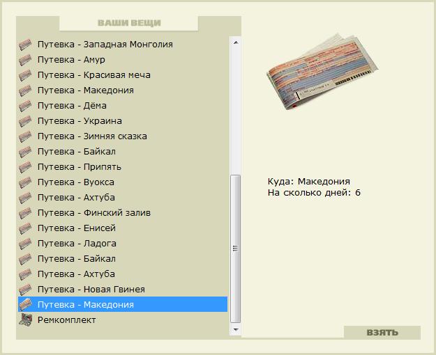The height and width of the screenshot is (355, 436).
Task: Choose the 'Путевка - Красивая меча' text
Action: click(94, 75)
